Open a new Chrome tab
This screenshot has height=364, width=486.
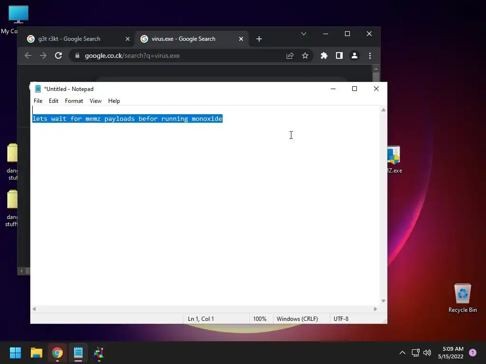point(259,39)
